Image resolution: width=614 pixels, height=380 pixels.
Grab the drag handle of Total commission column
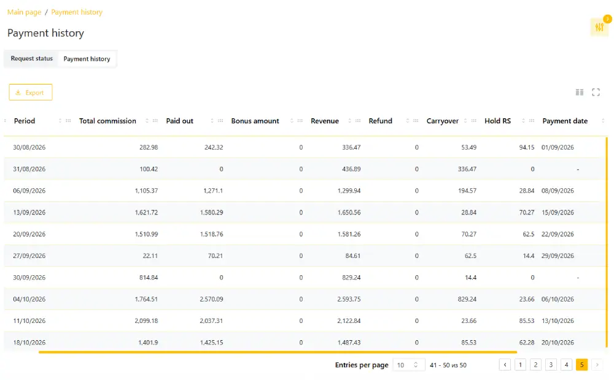tap(155, 121)
